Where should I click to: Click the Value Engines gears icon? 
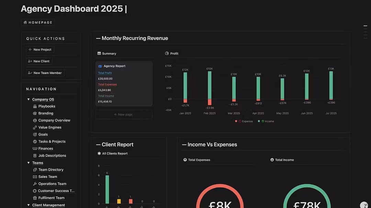tap(35, 128)
